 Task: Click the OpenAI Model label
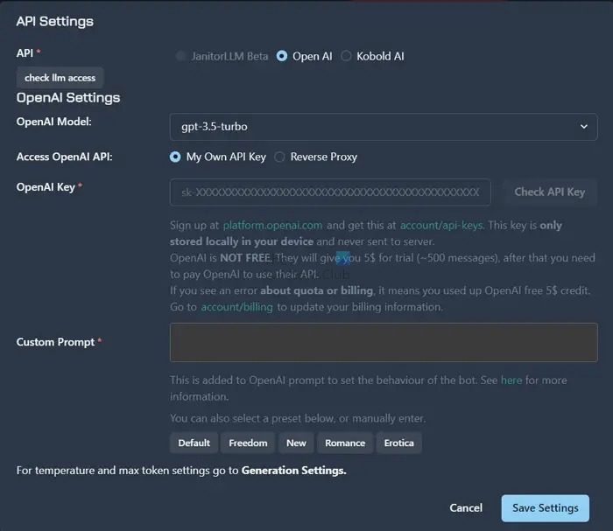pyautogui.click(x=54, y=122)
